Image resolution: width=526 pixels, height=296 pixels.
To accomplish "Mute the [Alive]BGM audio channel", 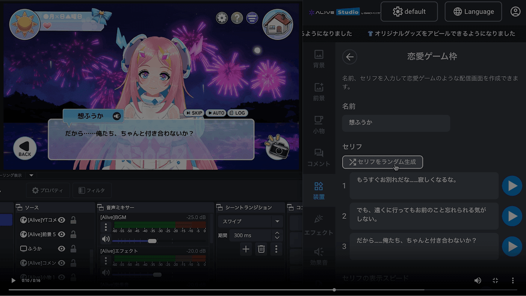I will pos(106,239).
